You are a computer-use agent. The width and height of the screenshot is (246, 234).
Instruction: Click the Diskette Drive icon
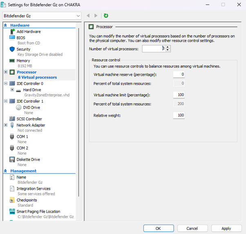12,160
